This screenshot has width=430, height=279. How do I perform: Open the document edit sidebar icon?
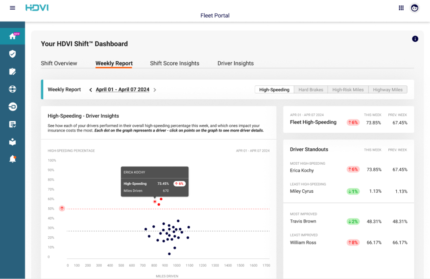(x=12, y=72)
